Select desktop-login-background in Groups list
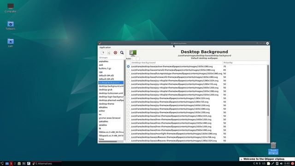This screenshot has height=166, width=295. point(111,97)
